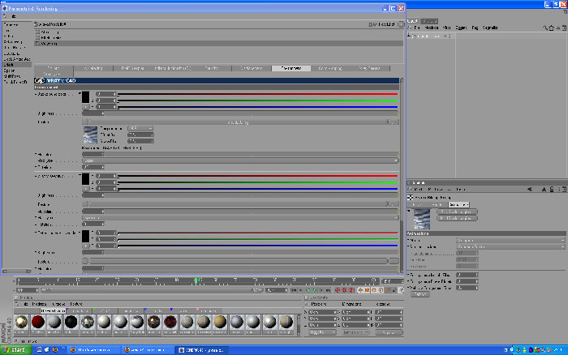Click the background green channel slider
The width and height of the screenshot is (568, 355).
click(257, 101)
